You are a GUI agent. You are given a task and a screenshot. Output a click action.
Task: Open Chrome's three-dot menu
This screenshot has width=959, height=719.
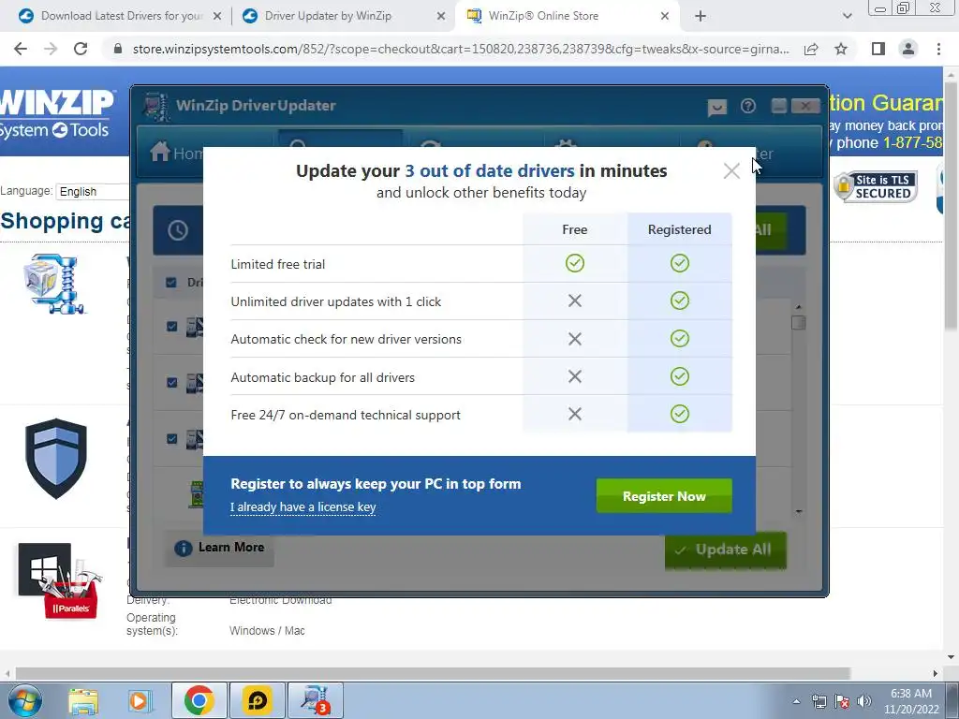coord(938,49)
